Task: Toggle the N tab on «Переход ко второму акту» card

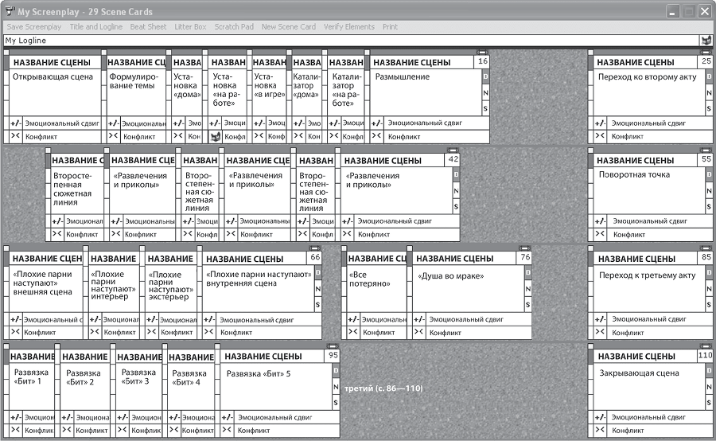Action: point(708,93)
